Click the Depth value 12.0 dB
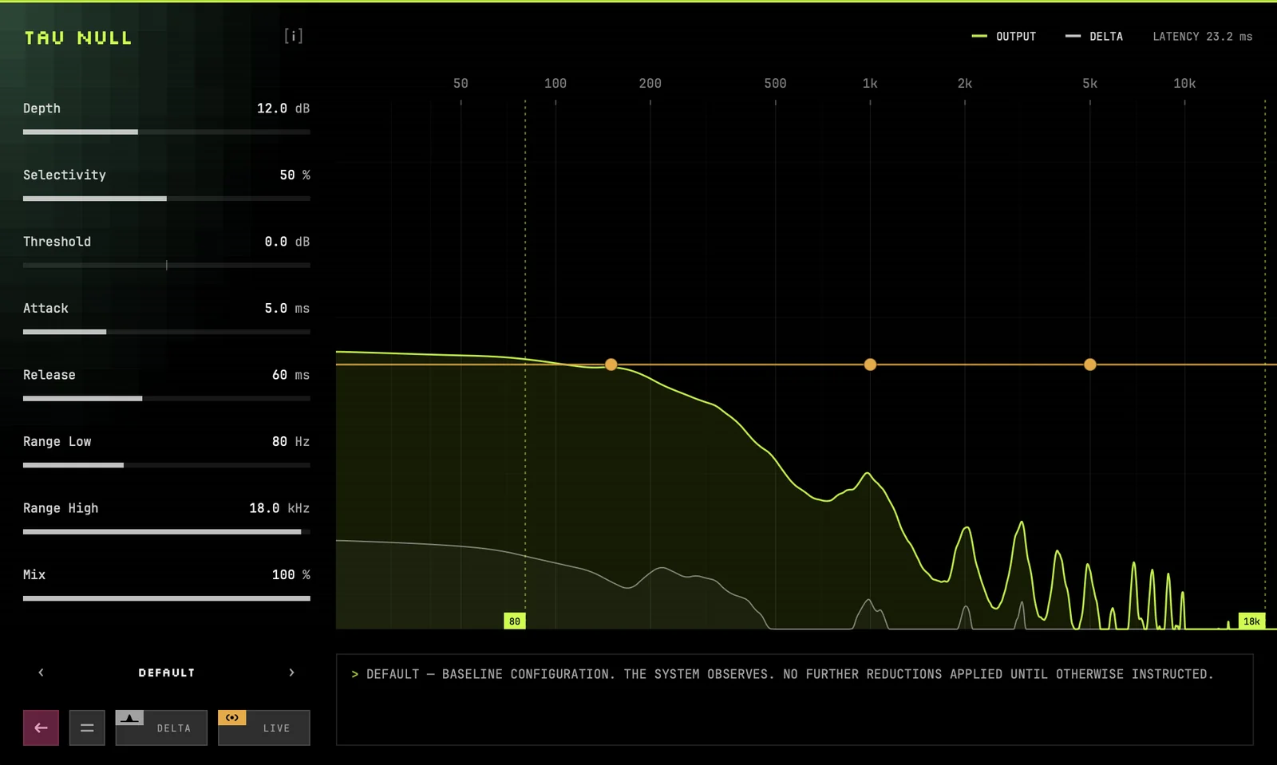This screenshot has height=765, width=1277. coord(283,108)
